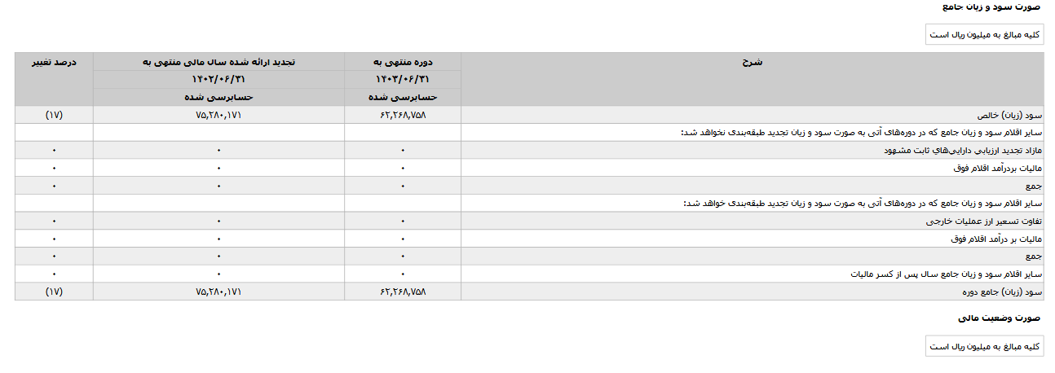Image resolution: width=1055 pixels, height=373 pixels.
Task: Select 75,280,171 in the 'سود (زیان) خالص' row
Action: click(x=219, y=115)
